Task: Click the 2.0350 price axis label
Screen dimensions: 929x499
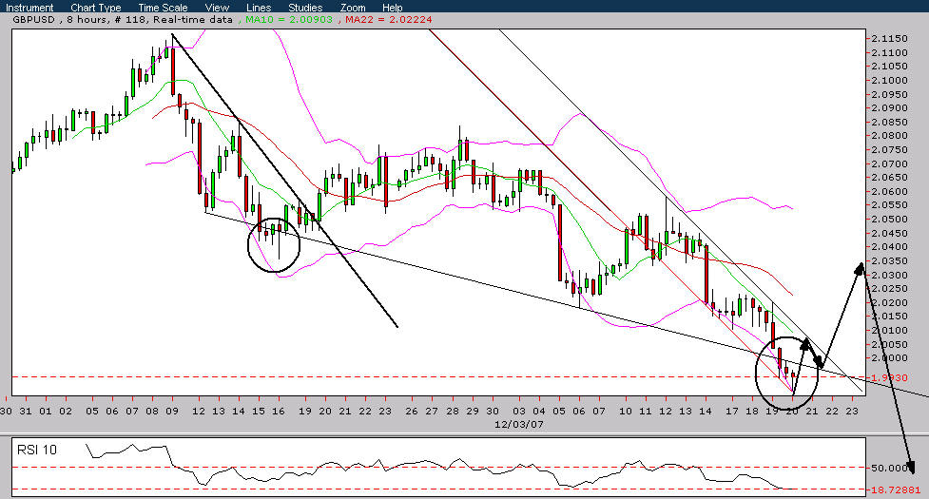Action: pos(889,261)
